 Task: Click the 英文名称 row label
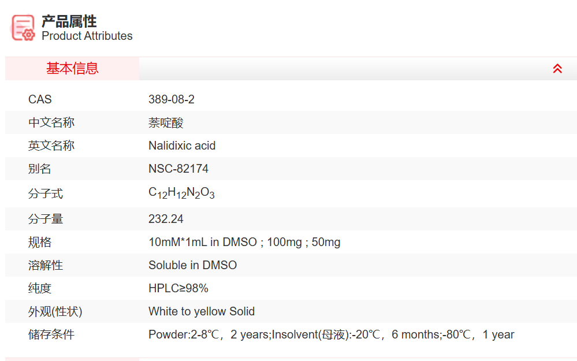[51, 146]
